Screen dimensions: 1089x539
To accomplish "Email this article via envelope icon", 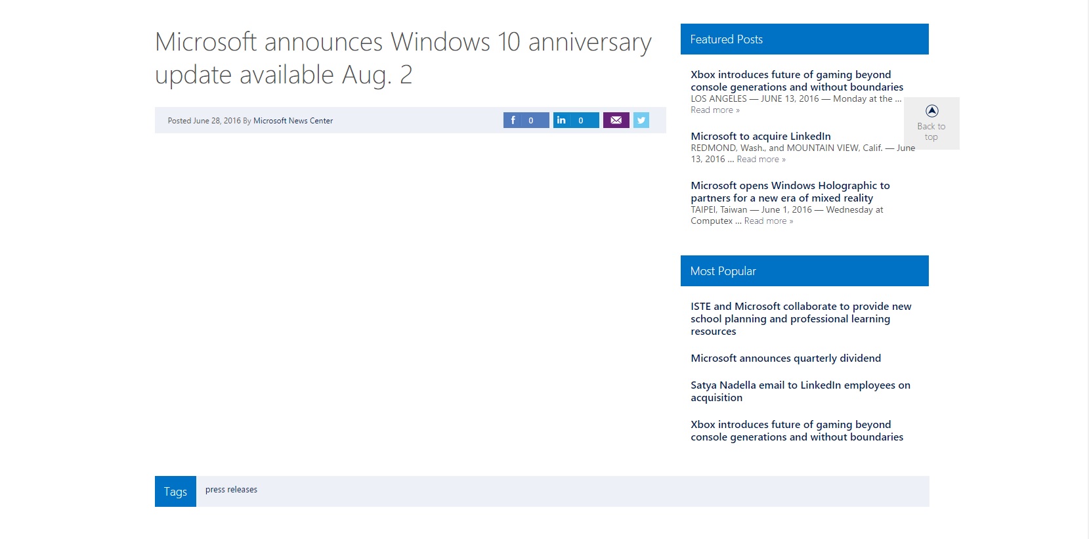I will pyautogui.click(x=616, y=120).
